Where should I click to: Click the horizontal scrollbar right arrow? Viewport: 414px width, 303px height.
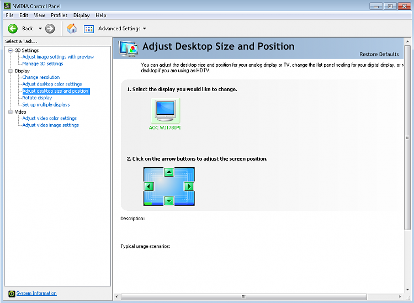pos(400,297)
